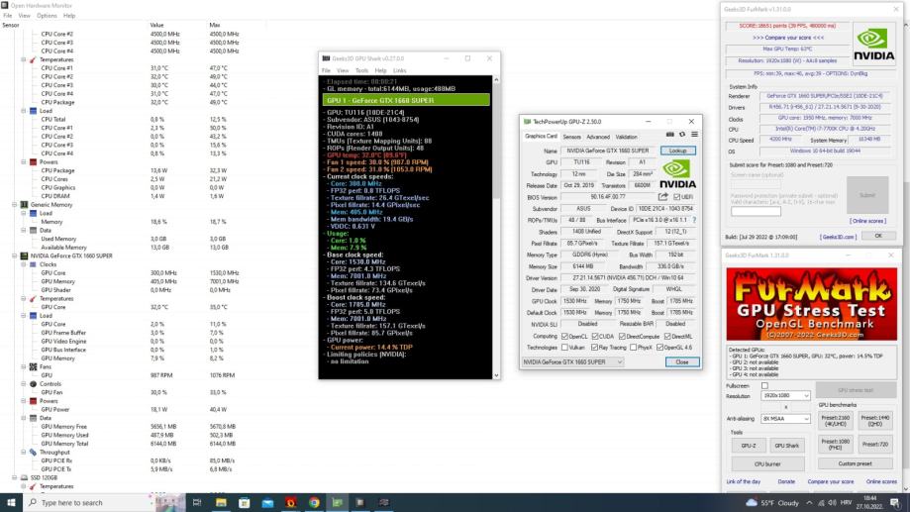
Task: Toggle the Ray Tracing checkbox
Action: point(594,348)
